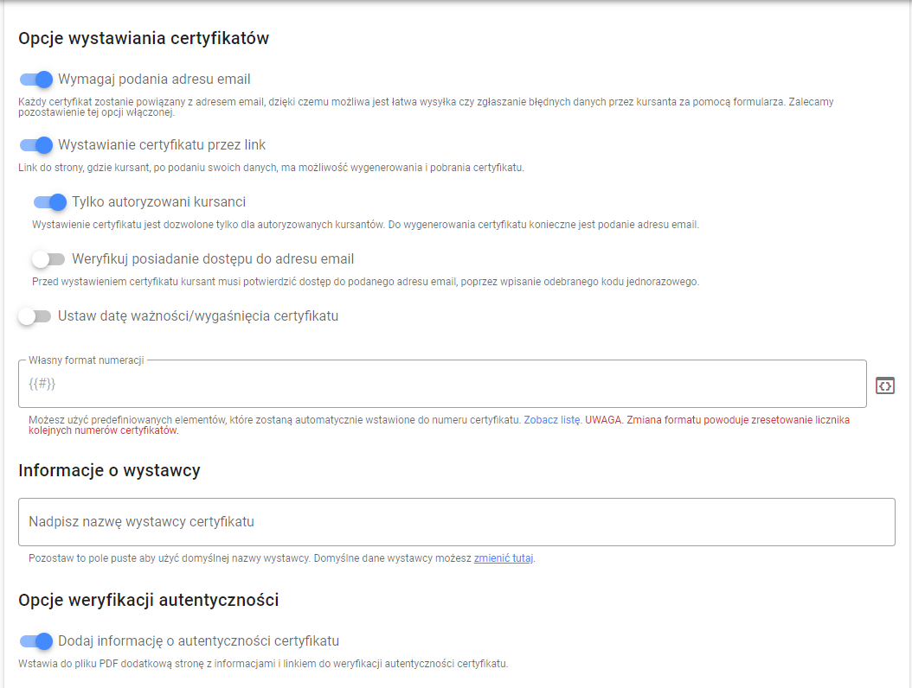Select the 'Opcje wystawiania certyfikatów' heading
912x688 pixels.
(144, 38)
